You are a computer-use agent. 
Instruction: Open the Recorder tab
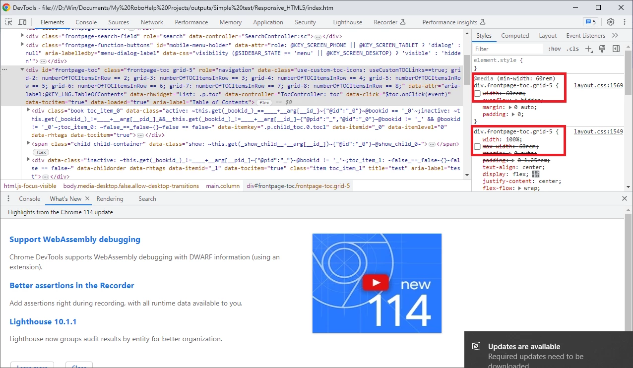[x=389, y=22]
